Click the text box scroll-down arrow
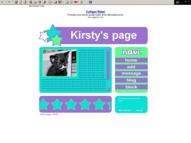 click(108, 89)
